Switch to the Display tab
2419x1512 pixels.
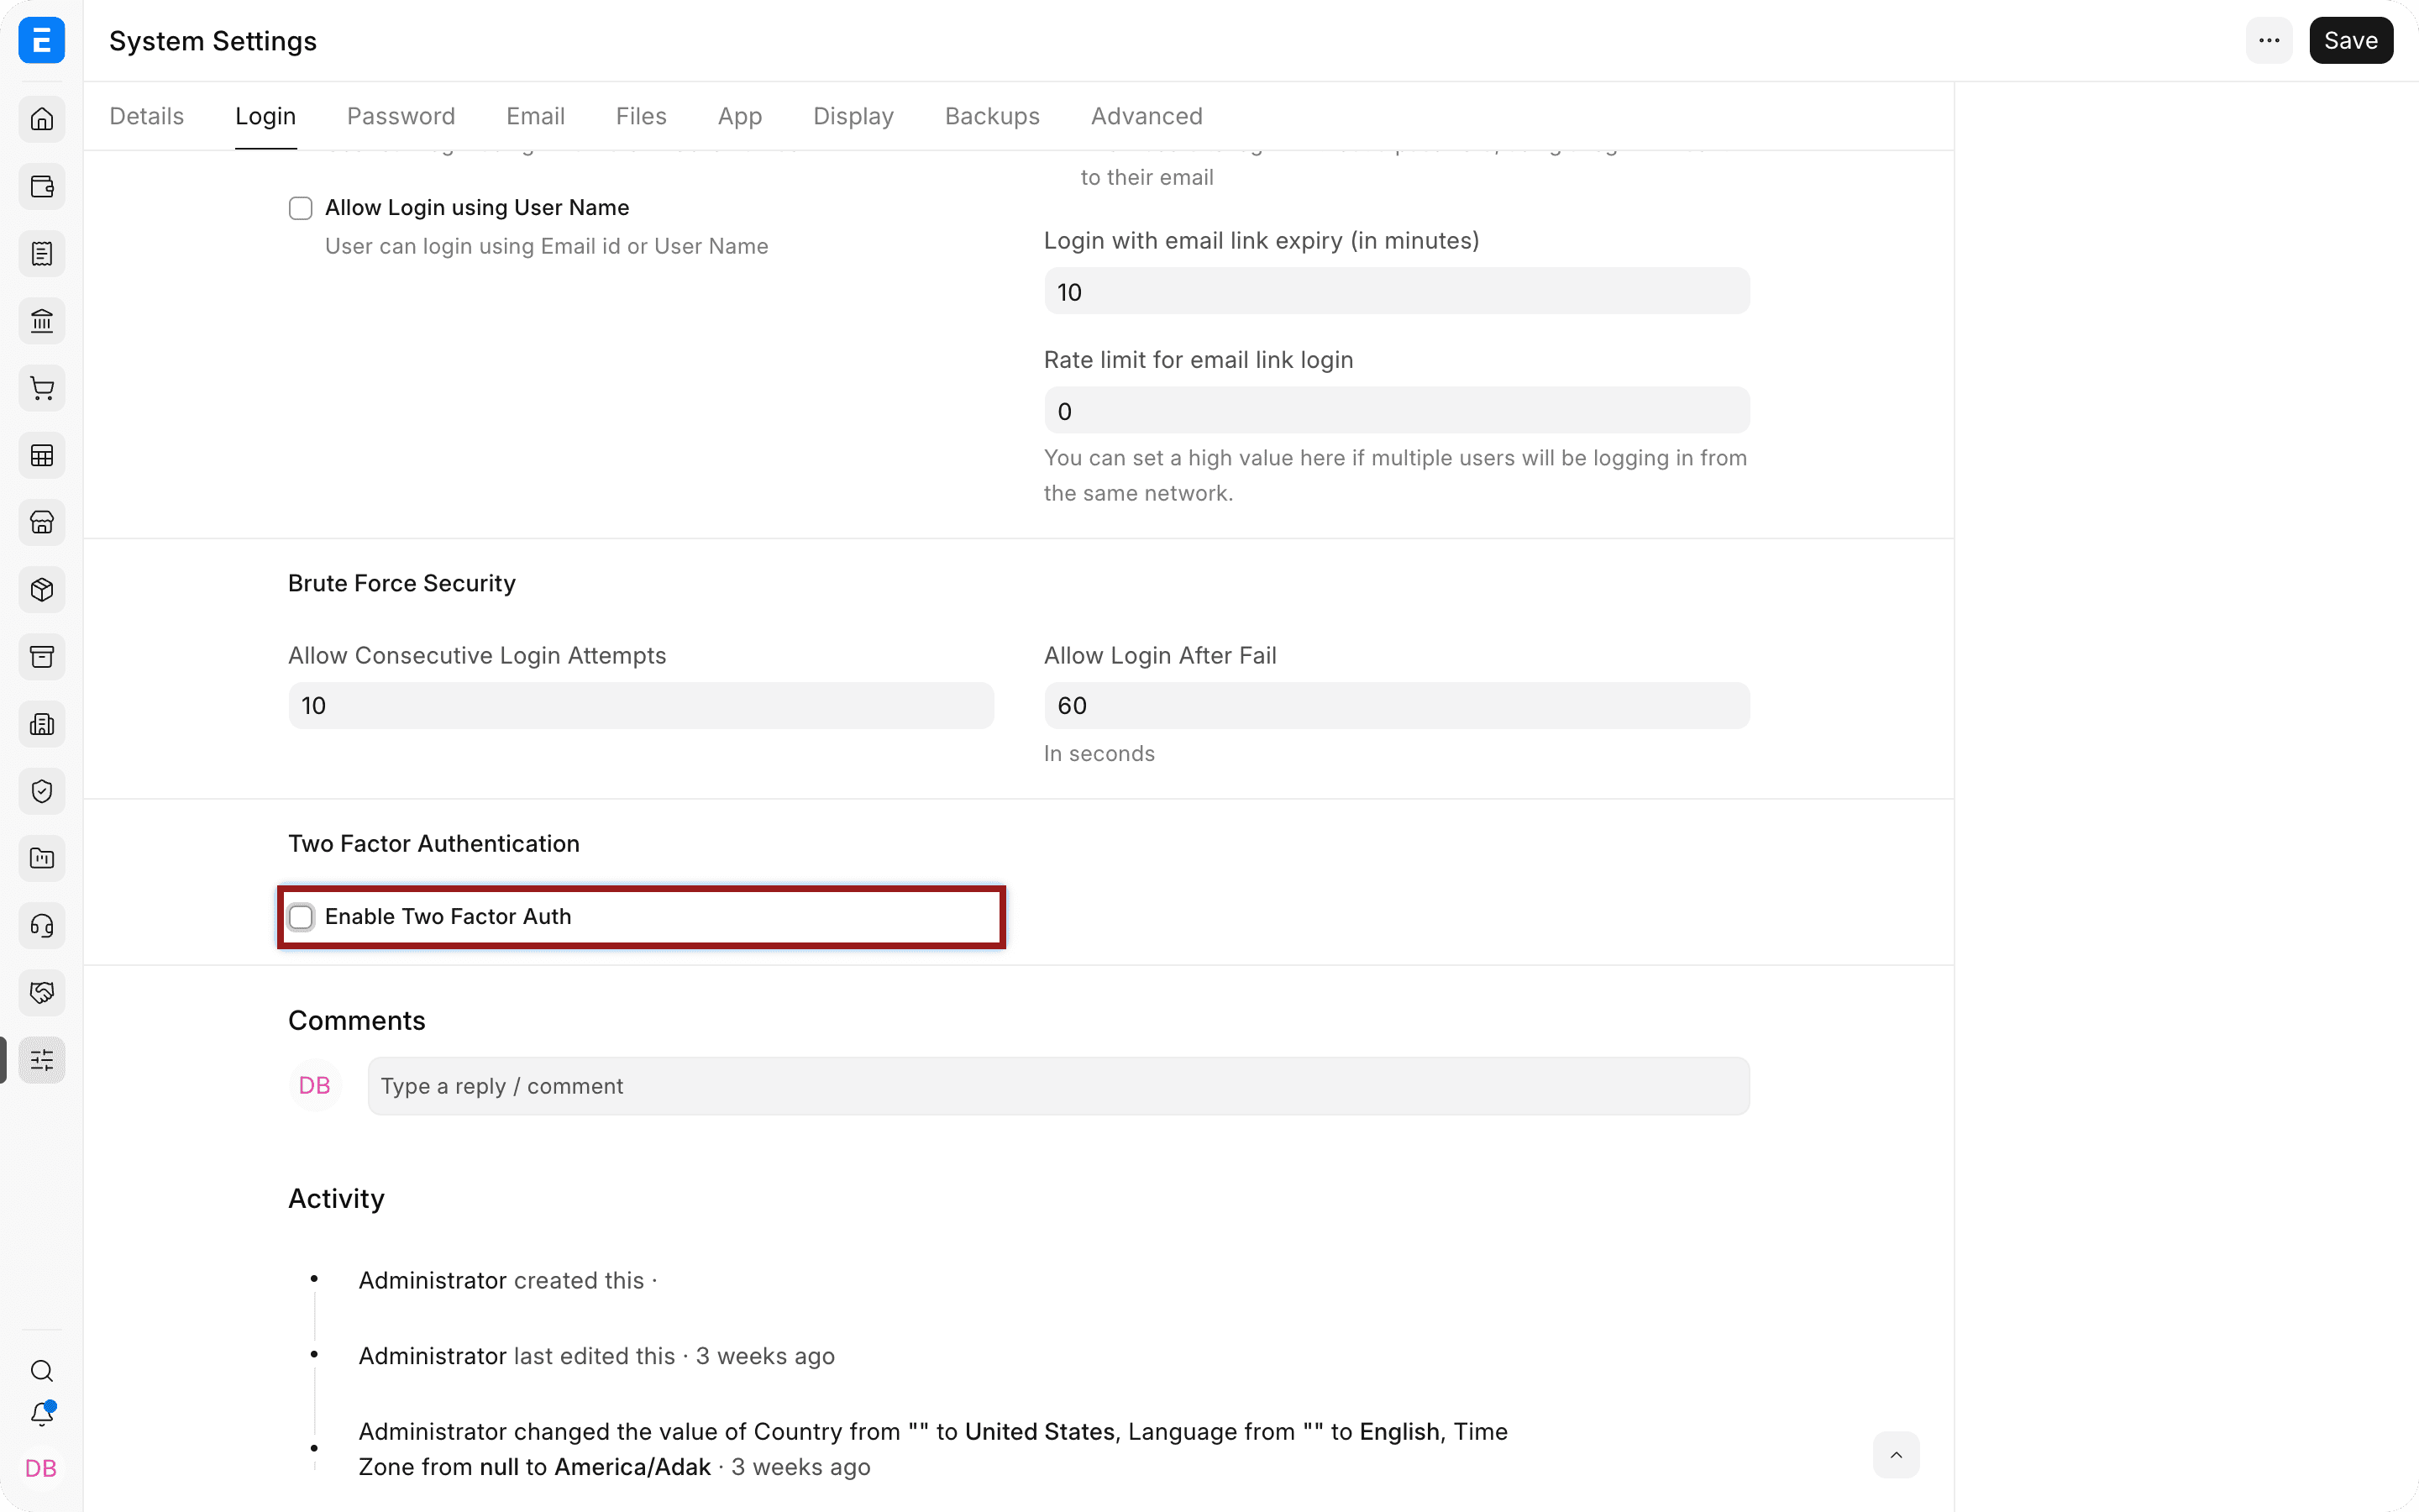tap(853, 116)
